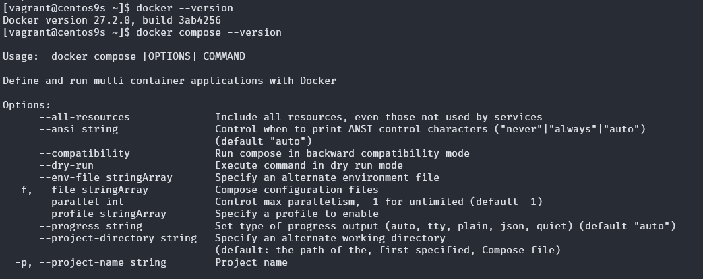Click the Usage line text
The height and width of the screenshot is (279, 703).
pos(124,56)
